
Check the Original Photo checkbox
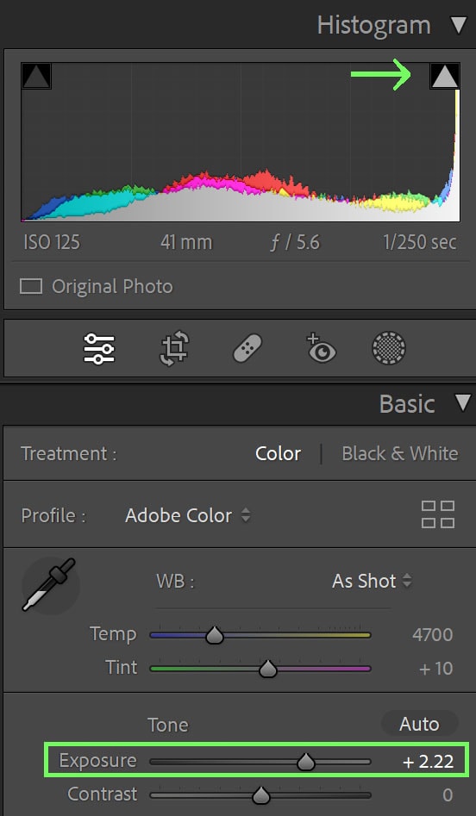coord(31,286)
